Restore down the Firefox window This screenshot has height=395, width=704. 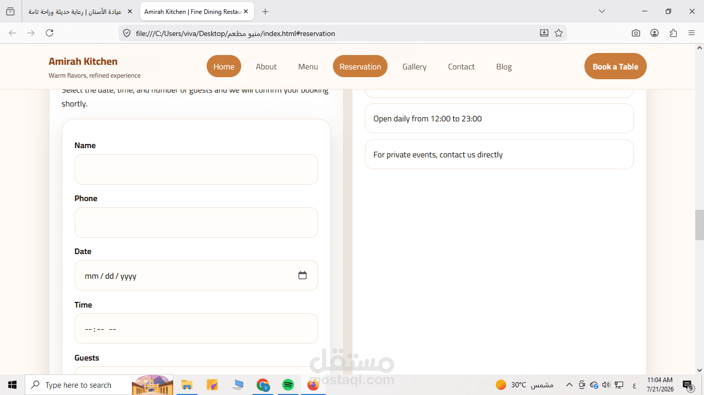[x=668, y=11]
